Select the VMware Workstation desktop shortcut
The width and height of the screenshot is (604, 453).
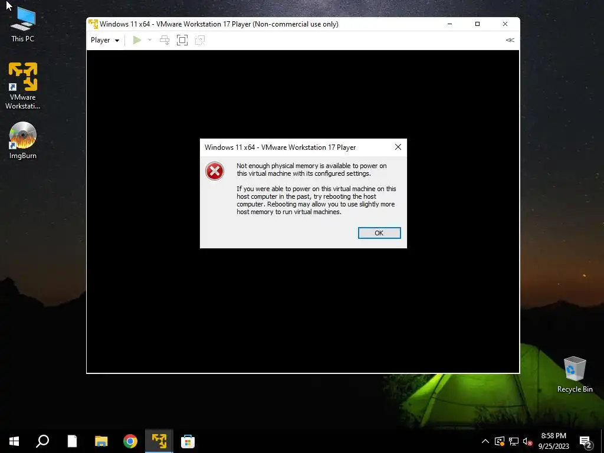pos(23,86)
